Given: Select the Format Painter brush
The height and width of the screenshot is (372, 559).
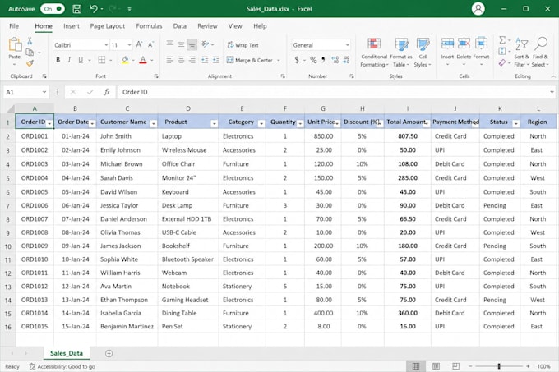Looking at the screenshot, I should (30, 63).
